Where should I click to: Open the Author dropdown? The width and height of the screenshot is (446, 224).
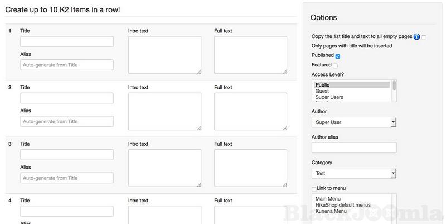point(353,122)
